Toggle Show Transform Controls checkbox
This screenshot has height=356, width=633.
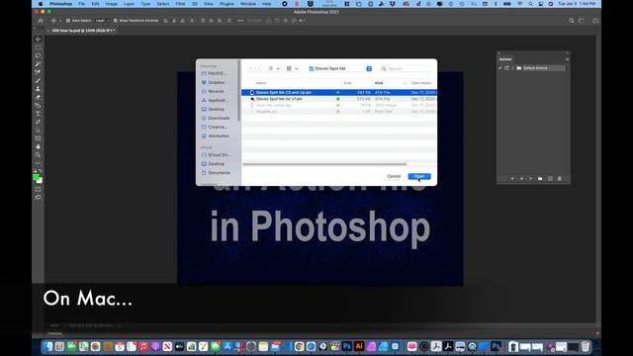point(116,21)
